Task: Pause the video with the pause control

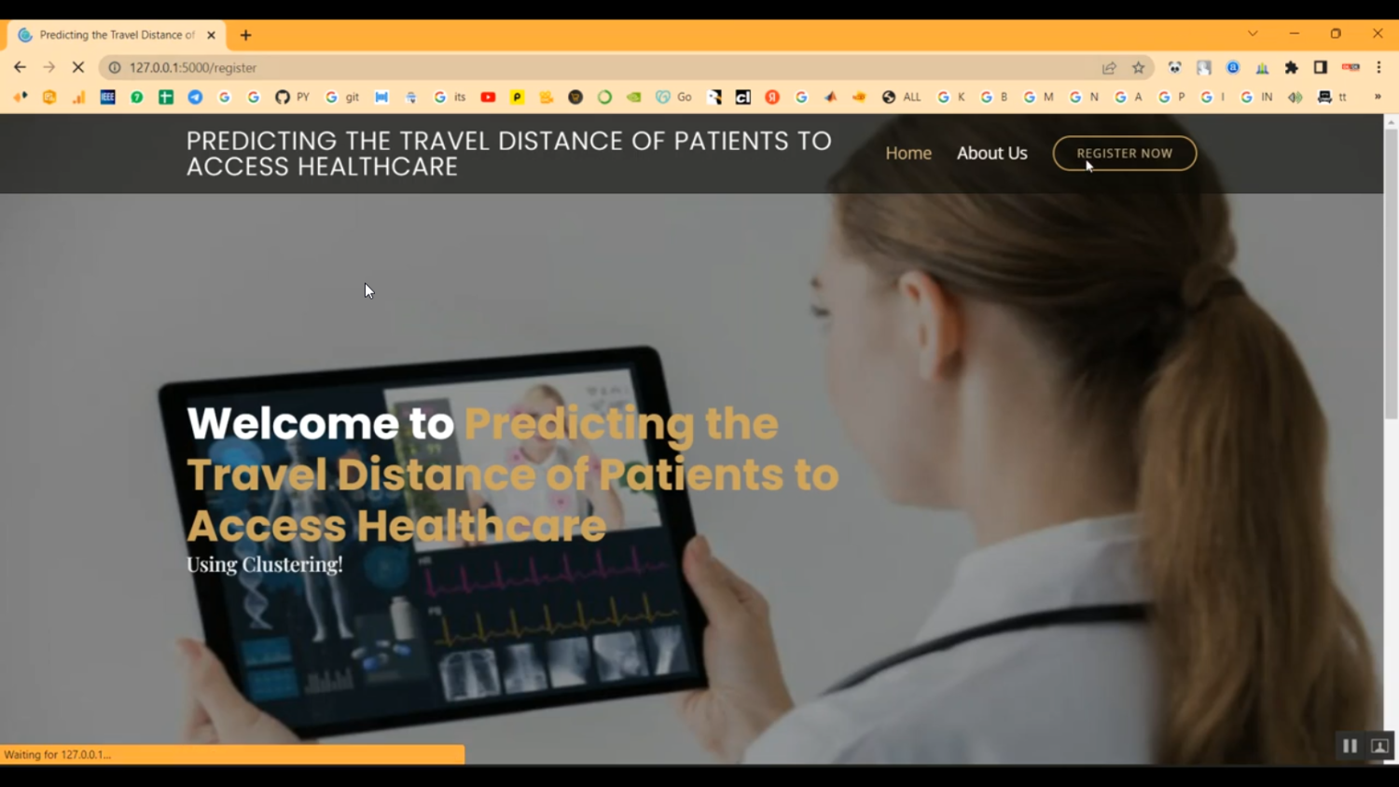Action: point(1350,745)
